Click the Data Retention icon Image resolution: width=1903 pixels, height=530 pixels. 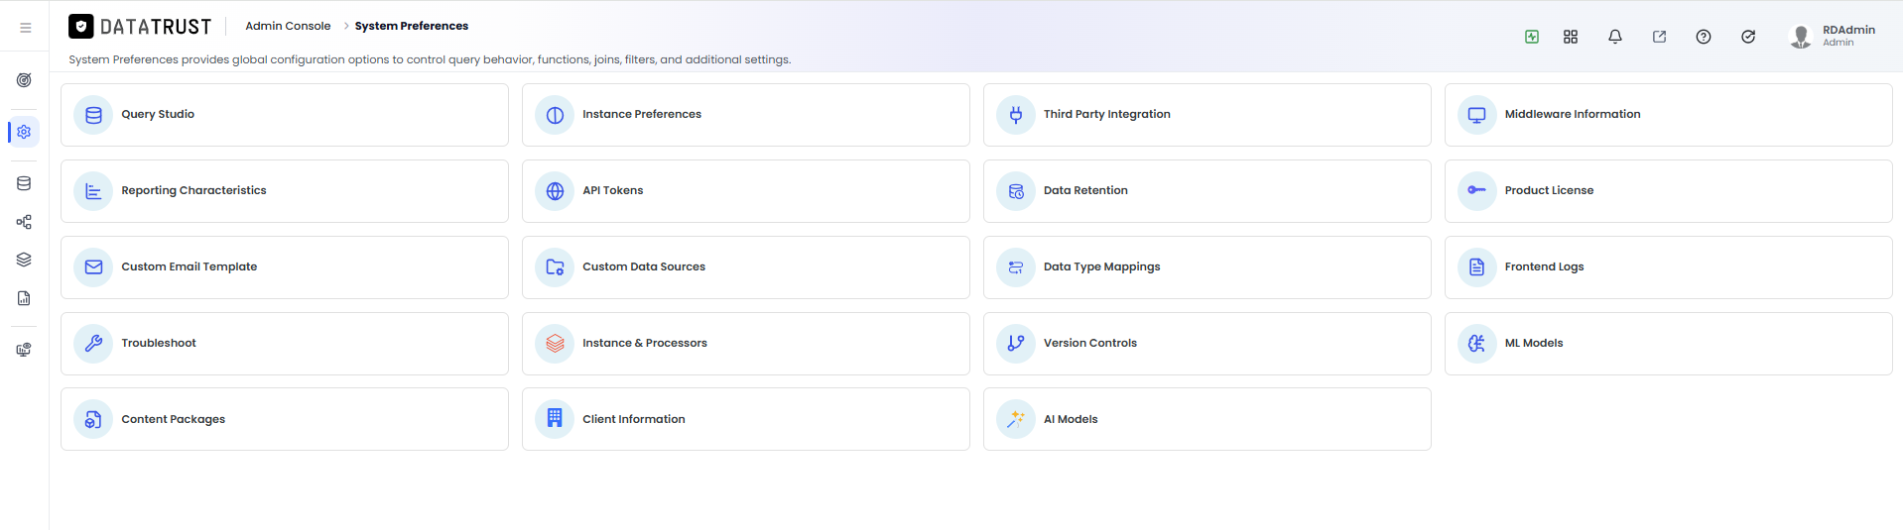pos(1016,191)
